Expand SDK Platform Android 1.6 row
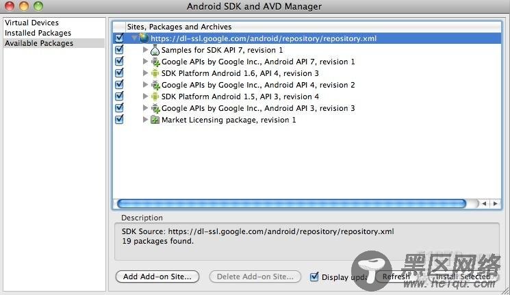Image resolution: width=510 pixels, height=295 pixels. click(x=145, y=73)
